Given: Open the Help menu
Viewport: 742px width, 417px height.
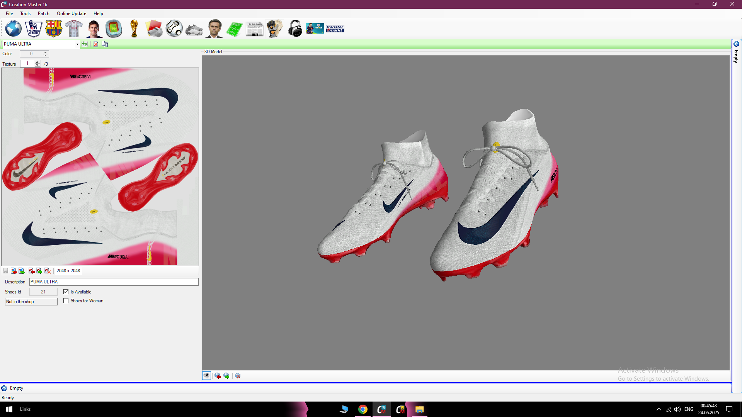Looking at the screenshot, I should click(x=98, y=14).
